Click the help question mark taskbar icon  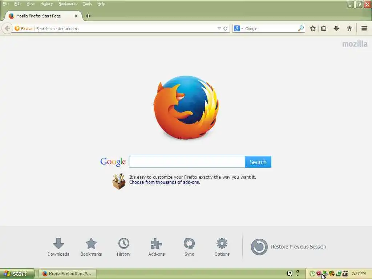click(290, 274)
